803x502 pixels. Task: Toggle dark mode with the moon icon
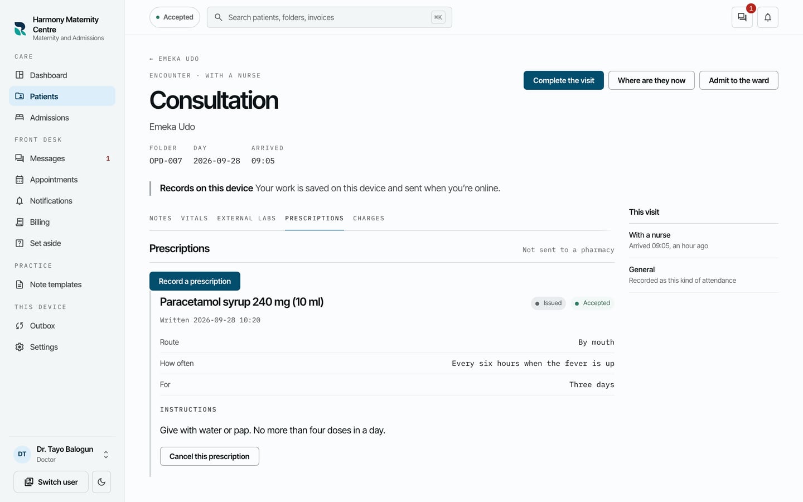(101, 482)
